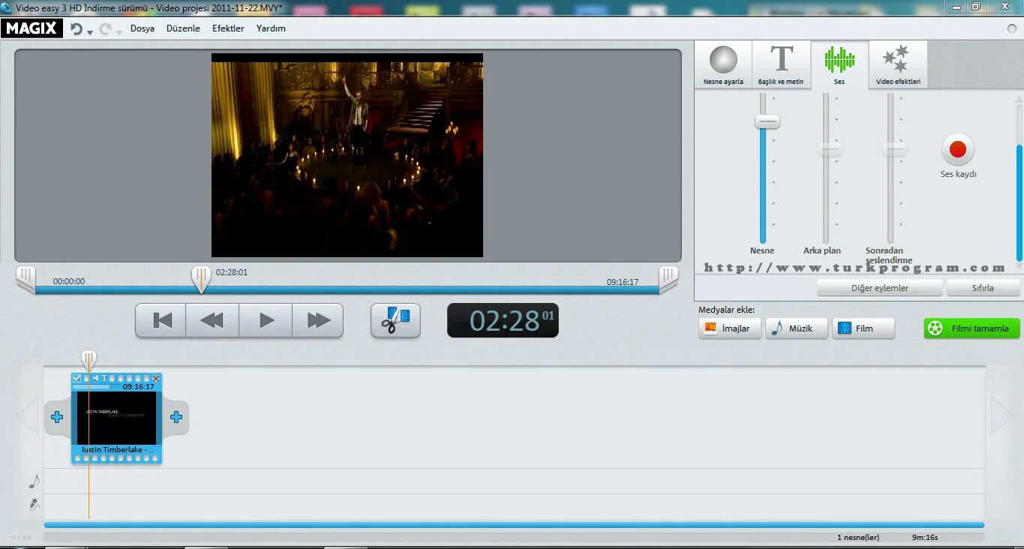
Task: Open the Dosya menu
Action: [143, 28]
